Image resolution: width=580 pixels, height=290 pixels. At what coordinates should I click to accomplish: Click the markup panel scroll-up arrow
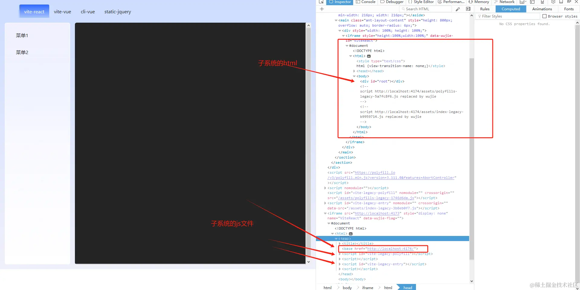pyautogui.click(x=472, y=15)
